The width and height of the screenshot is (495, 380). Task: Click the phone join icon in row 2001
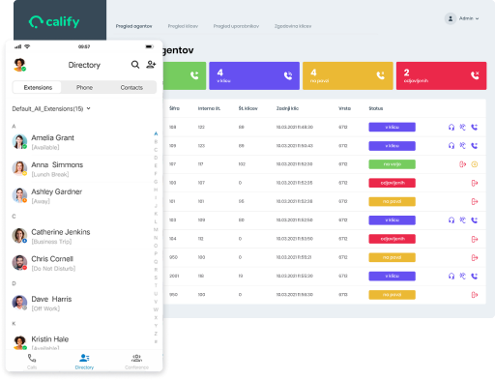tap(475, 277)
